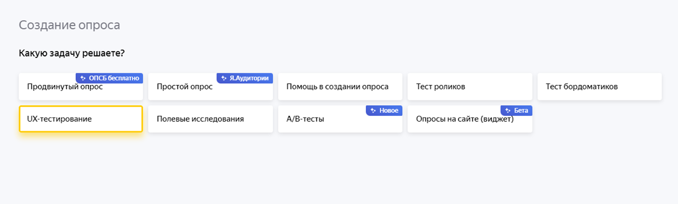Pick the Тест бордоматиков task
Screen dimensions: 678x204
pyautogui.click(x=599, y=87)
